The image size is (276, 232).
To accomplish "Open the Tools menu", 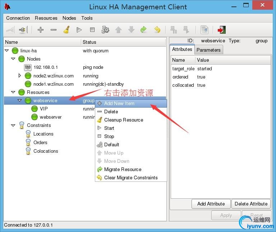I will click(87, 18).
